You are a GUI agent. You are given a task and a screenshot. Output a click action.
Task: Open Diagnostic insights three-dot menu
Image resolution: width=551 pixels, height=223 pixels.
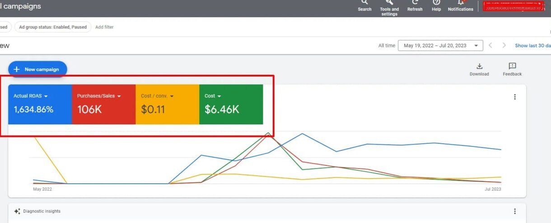click(514, 211)
